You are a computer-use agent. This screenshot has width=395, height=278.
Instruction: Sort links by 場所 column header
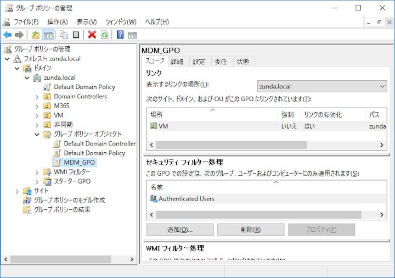212,115
